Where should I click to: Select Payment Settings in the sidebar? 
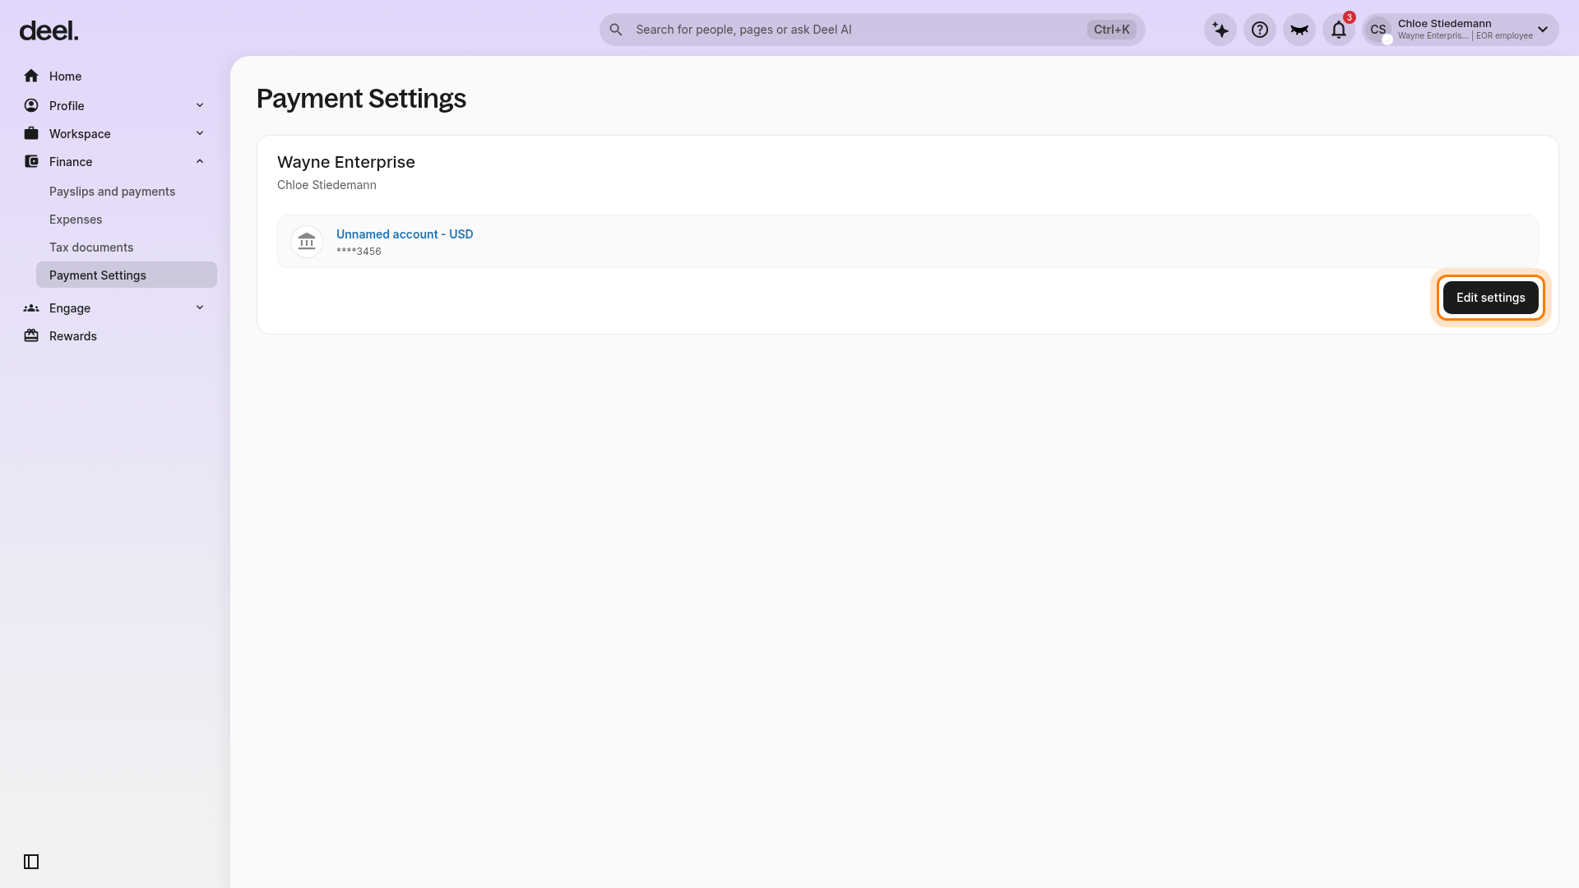(127, 275)
